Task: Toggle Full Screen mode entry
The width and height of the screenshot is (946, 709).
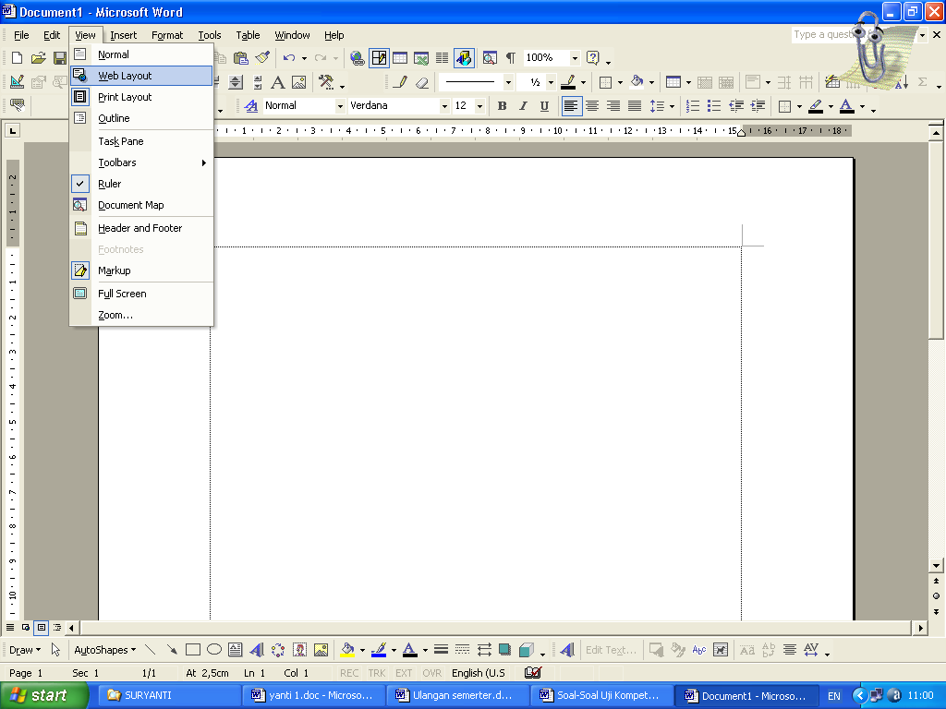Action: (141, 294)
